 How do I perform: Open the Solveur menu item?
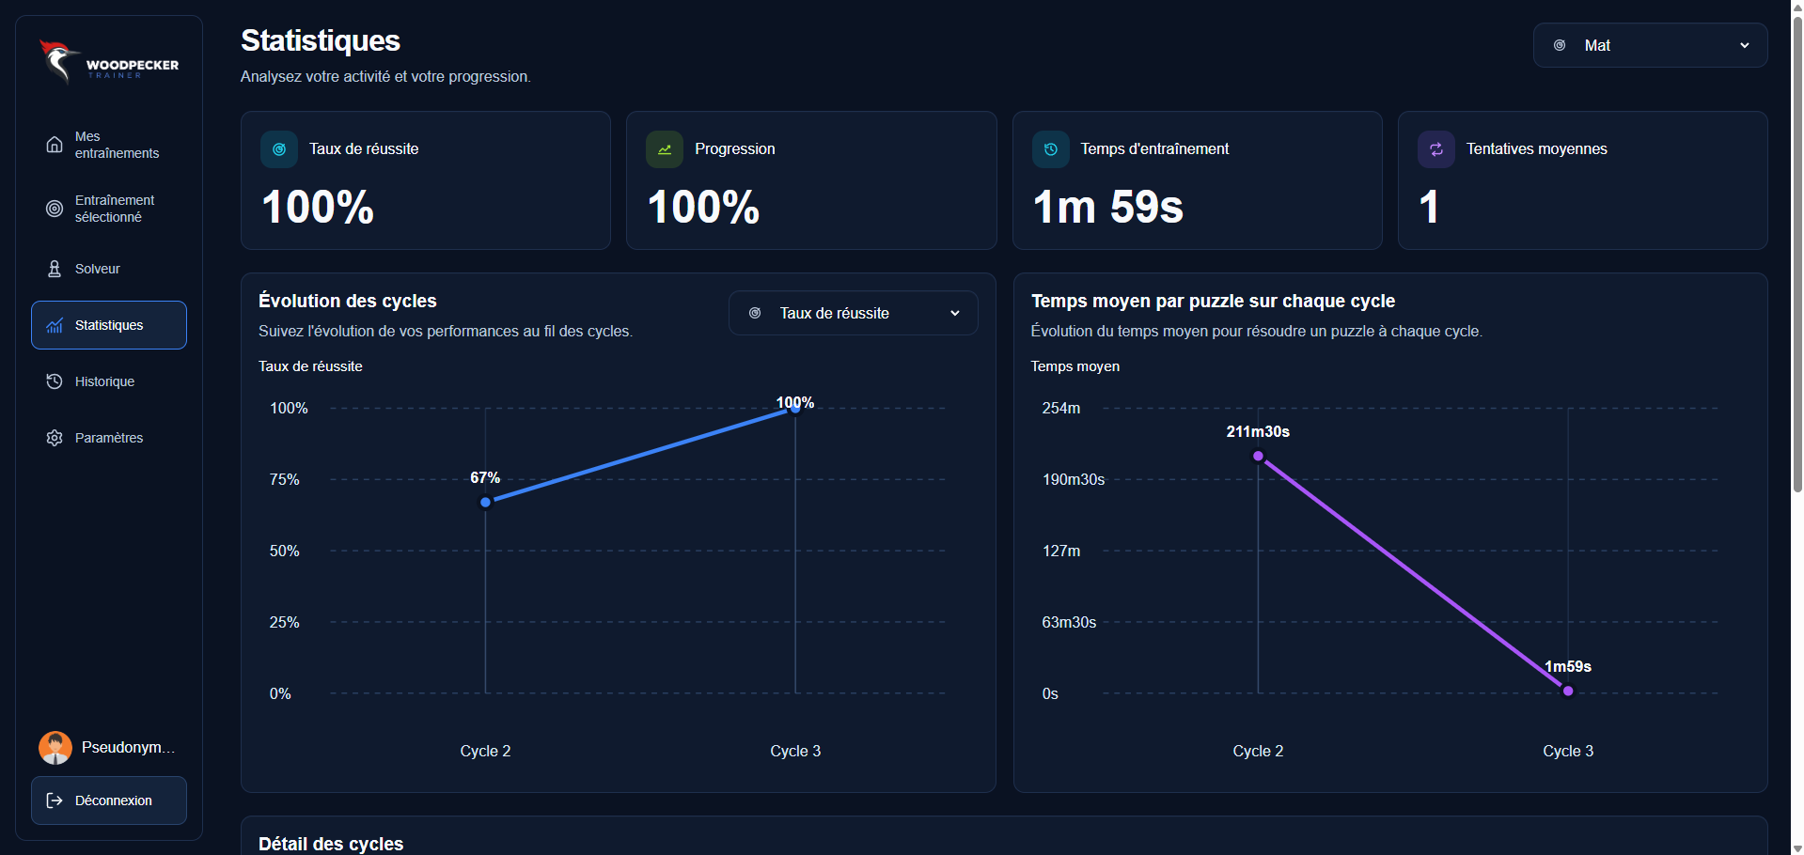(109, 269)
